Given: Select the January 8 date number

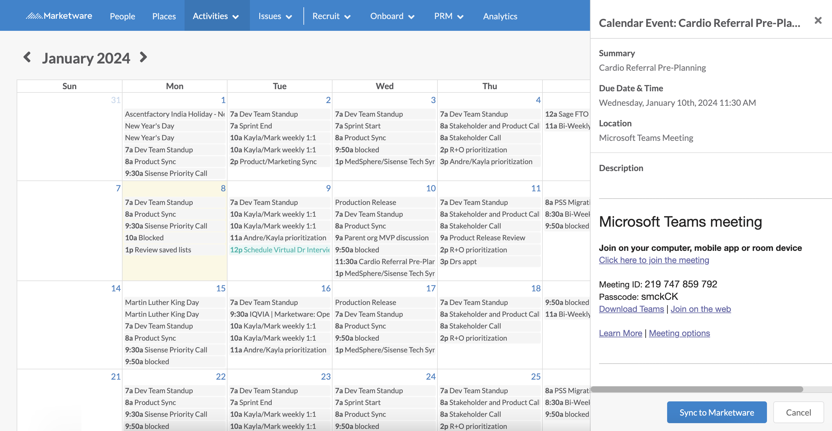Looking at the screenshot, I should [223, 188].
